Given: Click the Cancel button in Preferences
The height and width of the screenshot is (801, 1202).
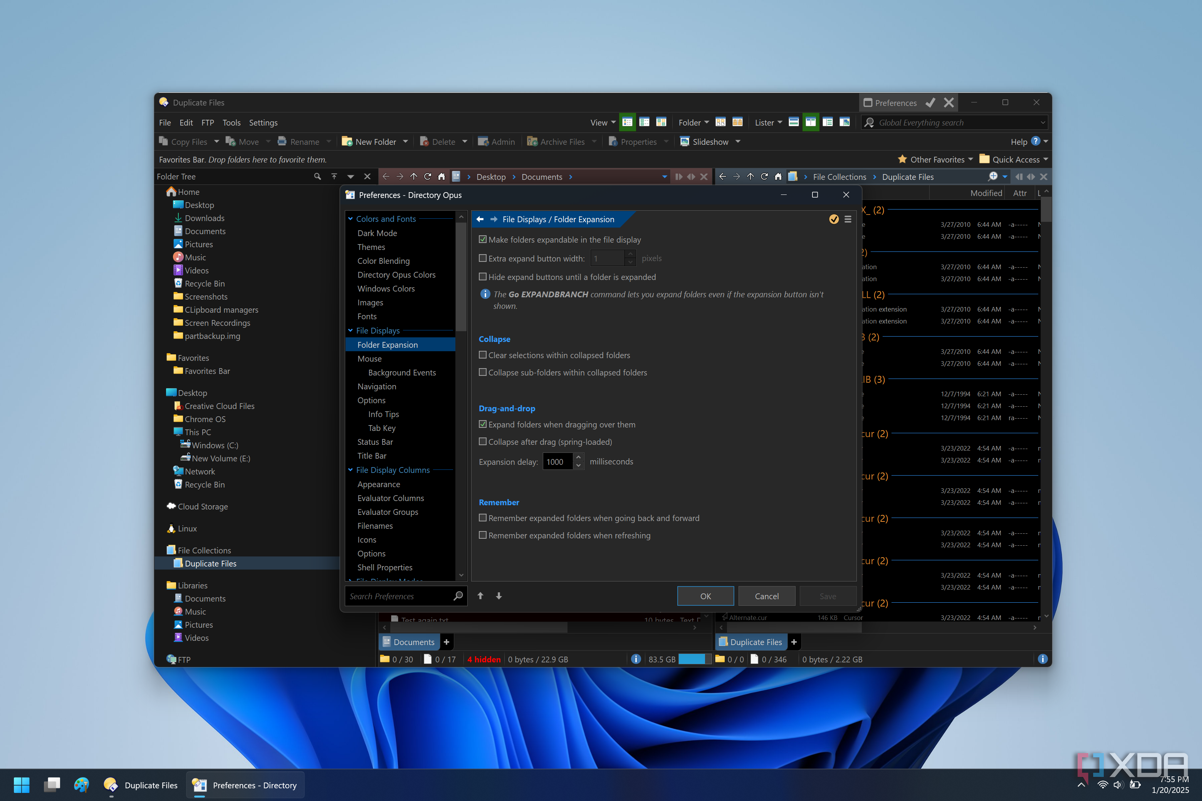Looking at the screenshot, I should click(767, 596).
